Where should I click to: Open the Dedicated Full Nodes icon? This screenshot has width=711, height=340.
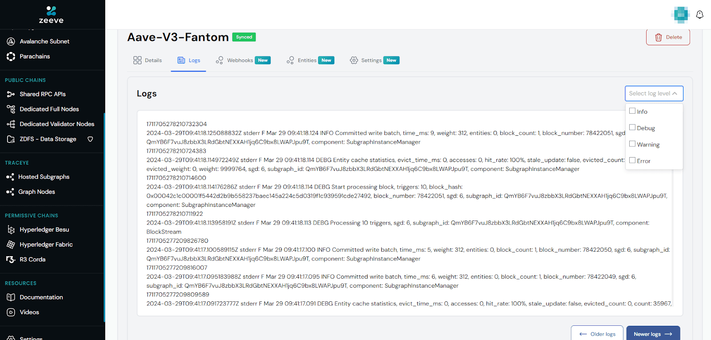11,109
